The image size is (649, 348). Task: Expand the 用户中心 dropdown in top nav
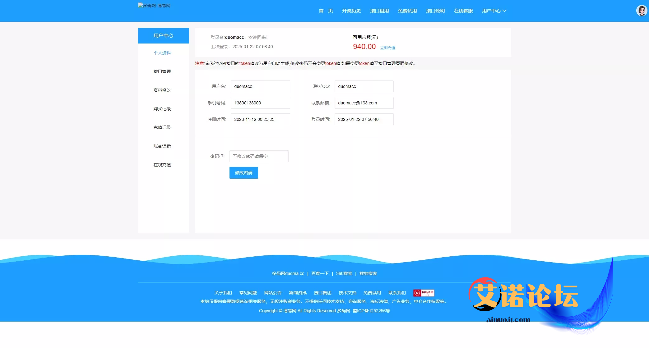(494, 11)
